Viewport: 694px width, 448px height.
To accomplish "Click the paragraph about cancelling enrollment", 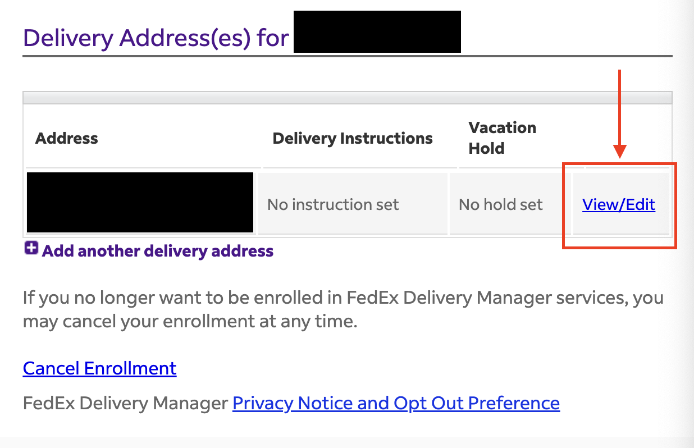I will click(343, 309).
